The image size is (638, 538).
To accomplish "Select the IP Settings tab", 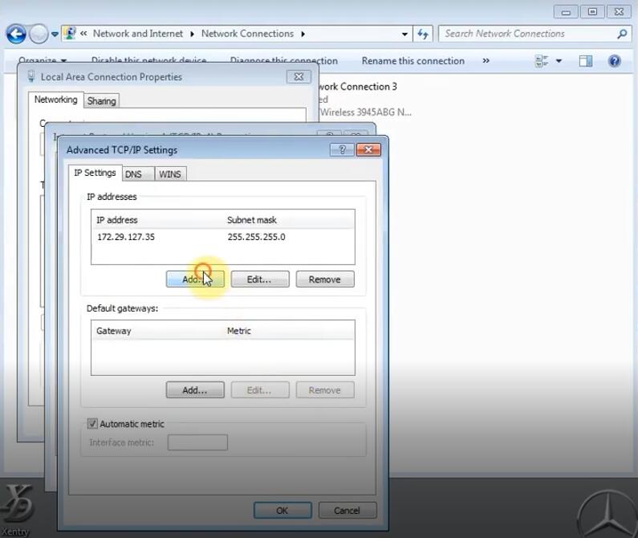I will 95,173.
